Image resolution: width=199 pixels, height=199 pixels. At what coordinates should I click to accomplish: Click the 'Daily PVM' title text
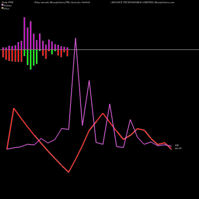pyautogui.click(x=8, y=2)
